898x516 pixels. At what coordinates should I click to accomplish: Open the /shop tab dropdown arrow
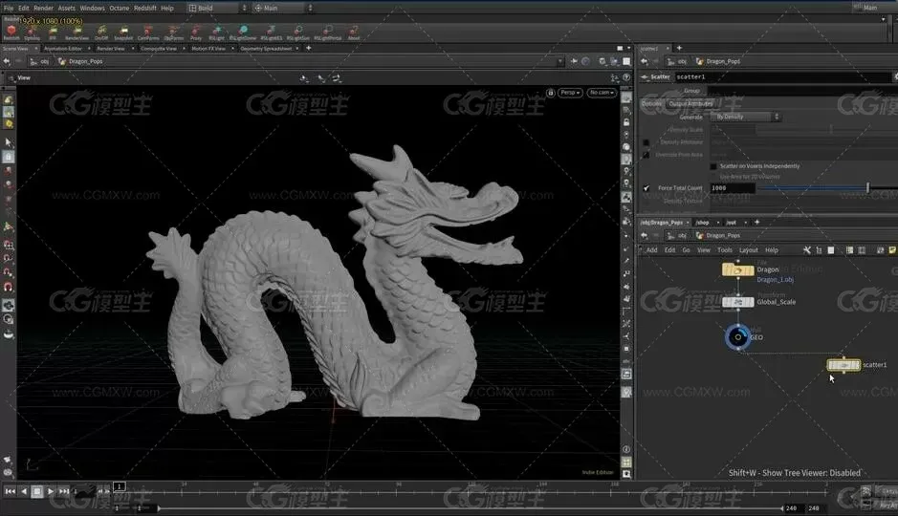[x=718, y=223]
